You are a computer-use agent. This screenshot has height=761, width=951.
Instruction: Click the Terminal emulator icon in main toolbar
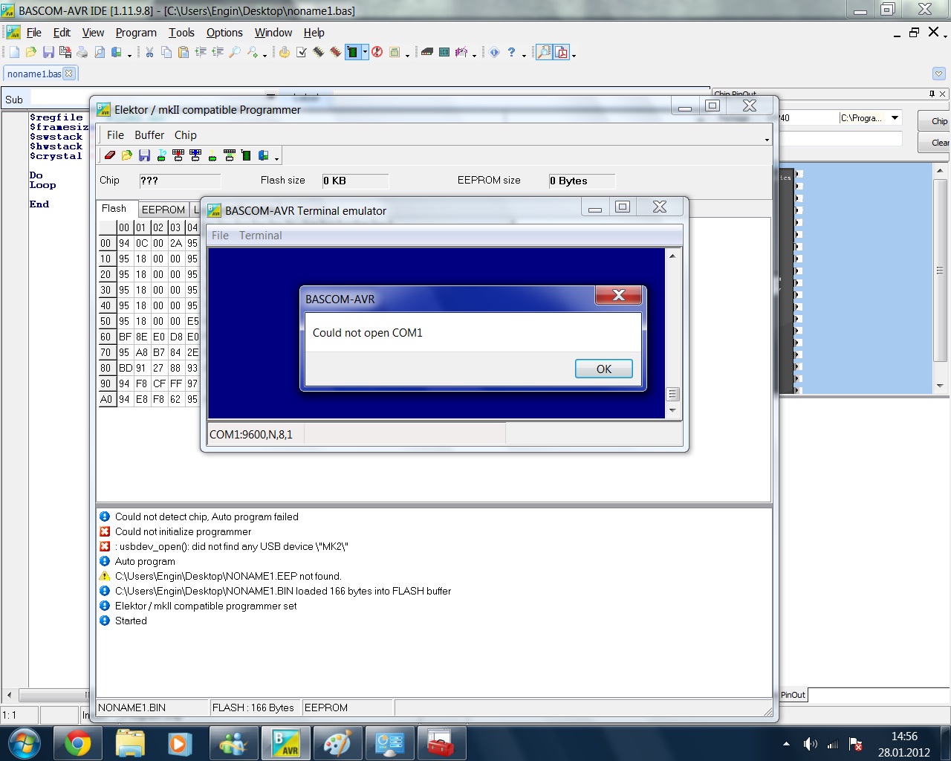pyautogui.click(x=427, y=52)
